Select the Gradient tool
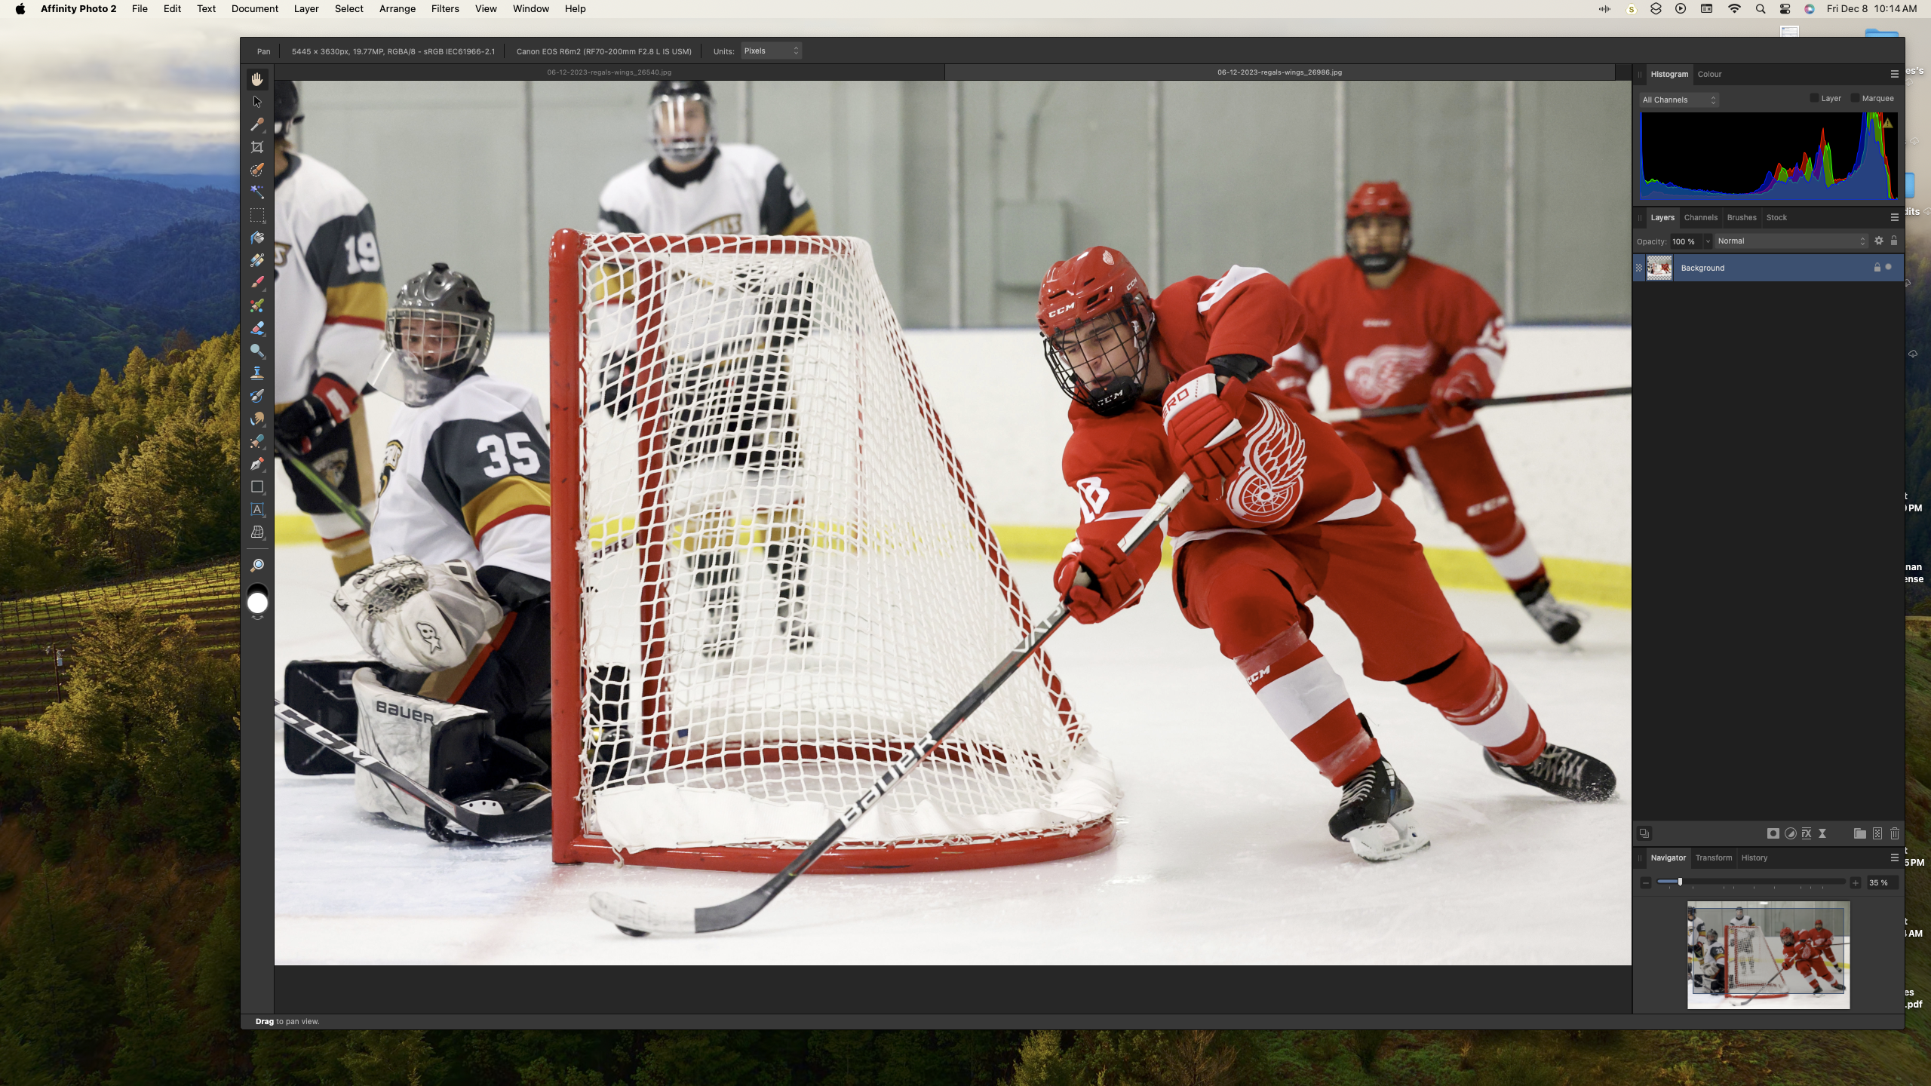Viewport: 1931px width, 1086px height. [257, 260]
